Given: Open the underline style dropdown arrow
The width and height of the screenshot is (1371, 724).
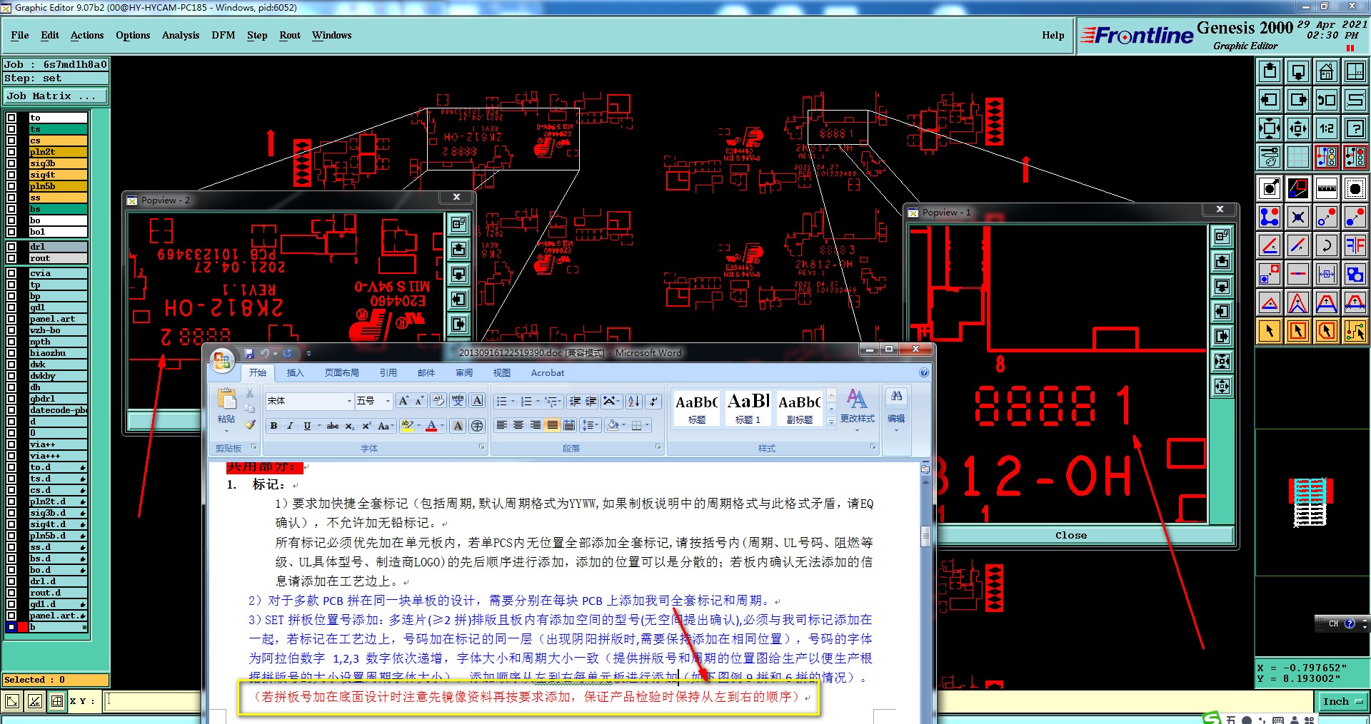Looking at the screenshot, I should pos(319,426).
